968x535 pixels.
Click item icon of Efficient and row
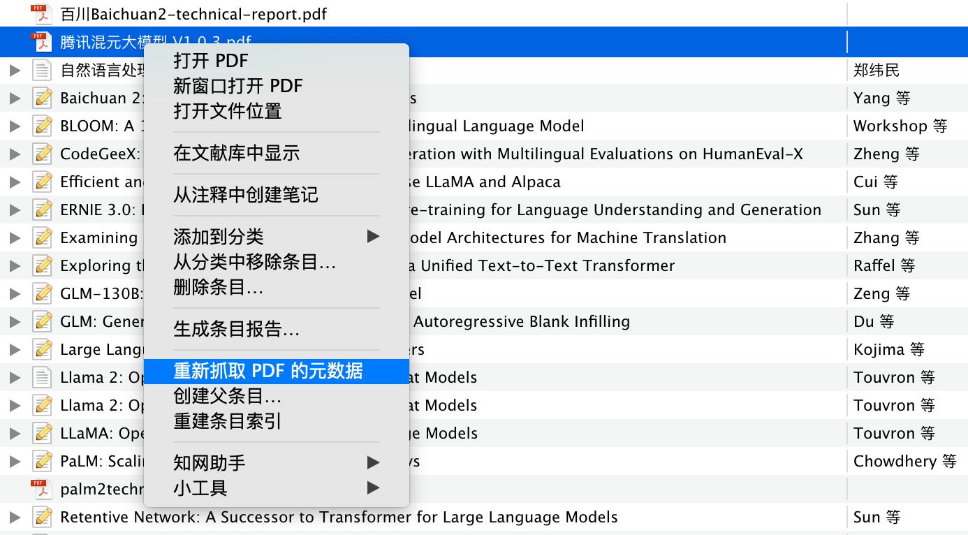coord(43,182)
